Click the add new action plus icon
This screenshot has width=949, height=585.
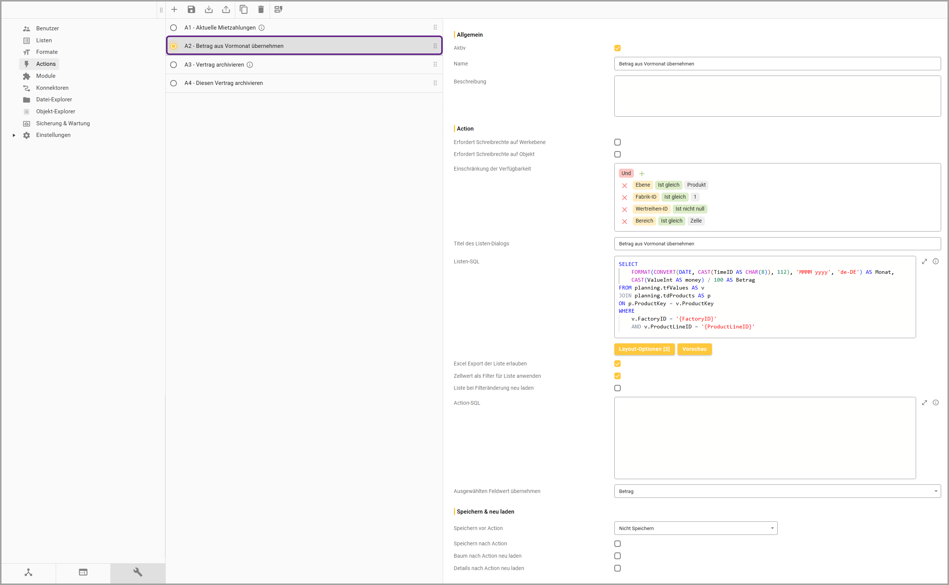[x=174, y=9]
